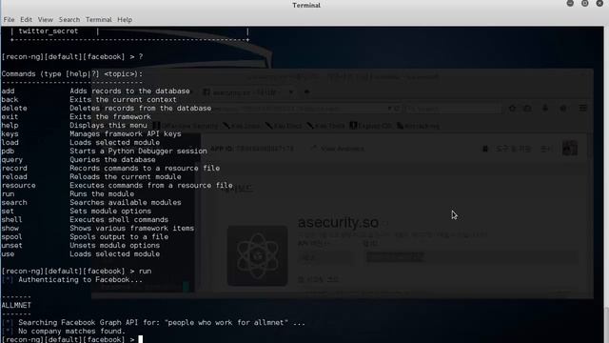Viewport: 609px width, 343px height.
Task: Click the recon-ng prompt cursor block
Action: click(x=141, y=339)
